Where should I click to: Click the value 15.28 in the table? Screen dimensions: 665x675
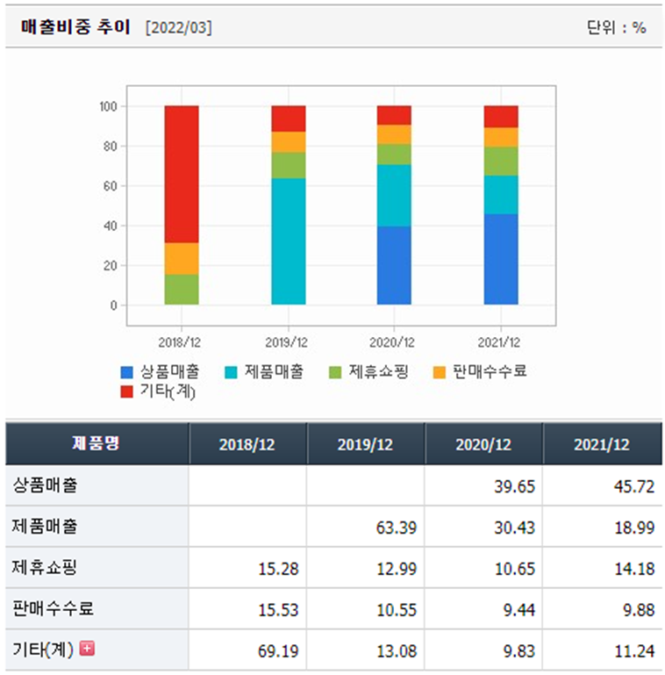(278, 569)
